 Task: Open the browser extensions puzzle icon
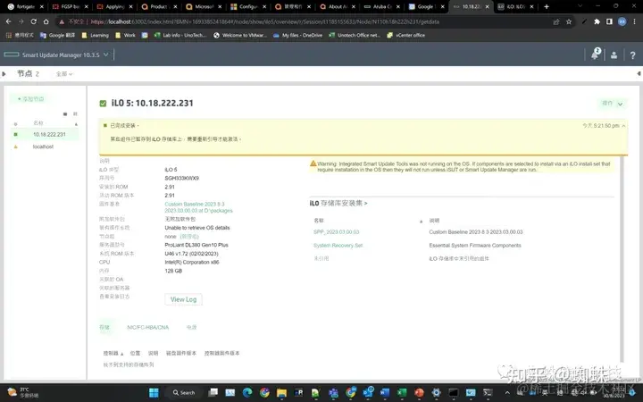597,21
